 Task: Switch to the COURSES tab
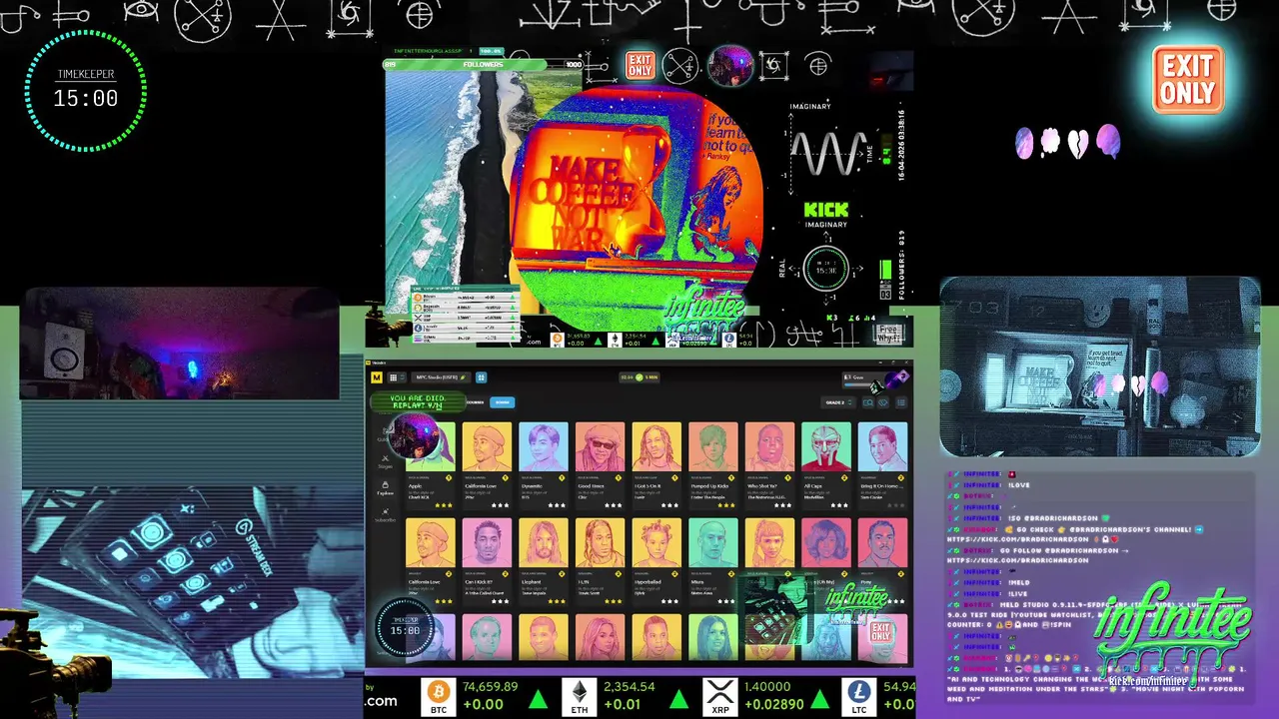click(476, 402)
